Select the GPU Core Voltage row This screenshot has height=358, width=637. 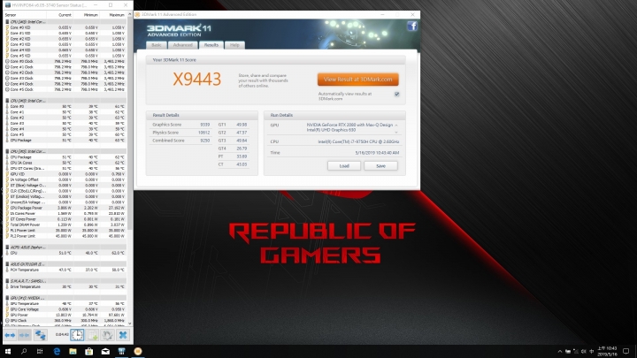pyautogui.click(x=65, y=309)
